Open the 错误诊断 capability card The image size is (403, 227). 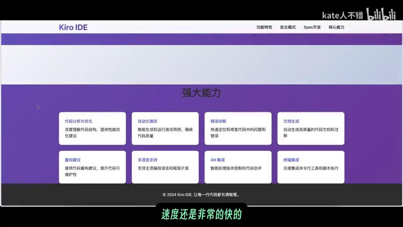point(238,128)
